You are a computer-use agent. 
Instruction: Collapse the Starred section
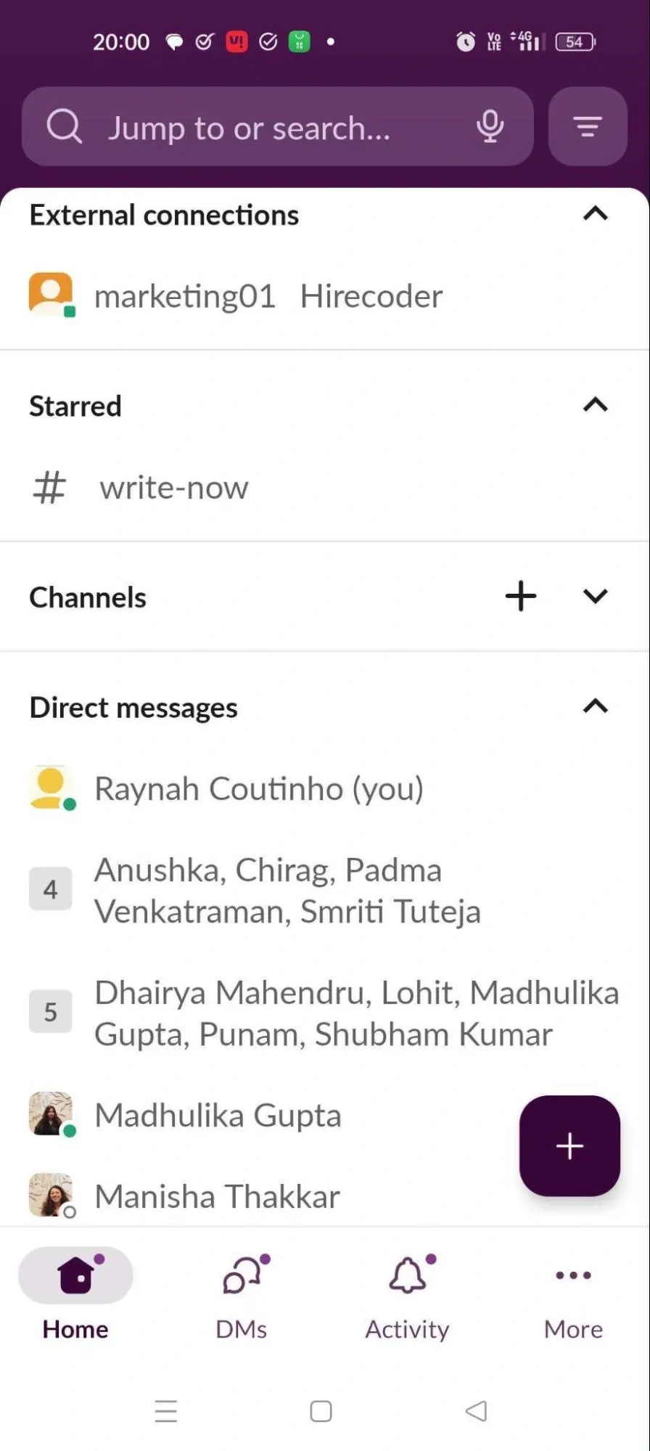595,405
